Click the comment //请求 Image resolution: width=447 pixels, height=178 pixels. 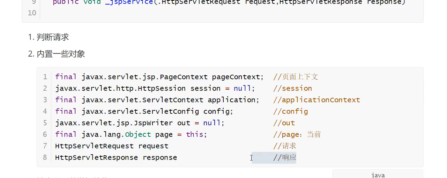tap(285, 146)
